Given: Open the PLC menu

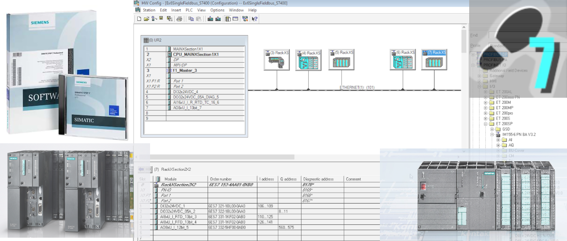Looking at the screenshot, I should pyautogui.click(x=189, y=10).
